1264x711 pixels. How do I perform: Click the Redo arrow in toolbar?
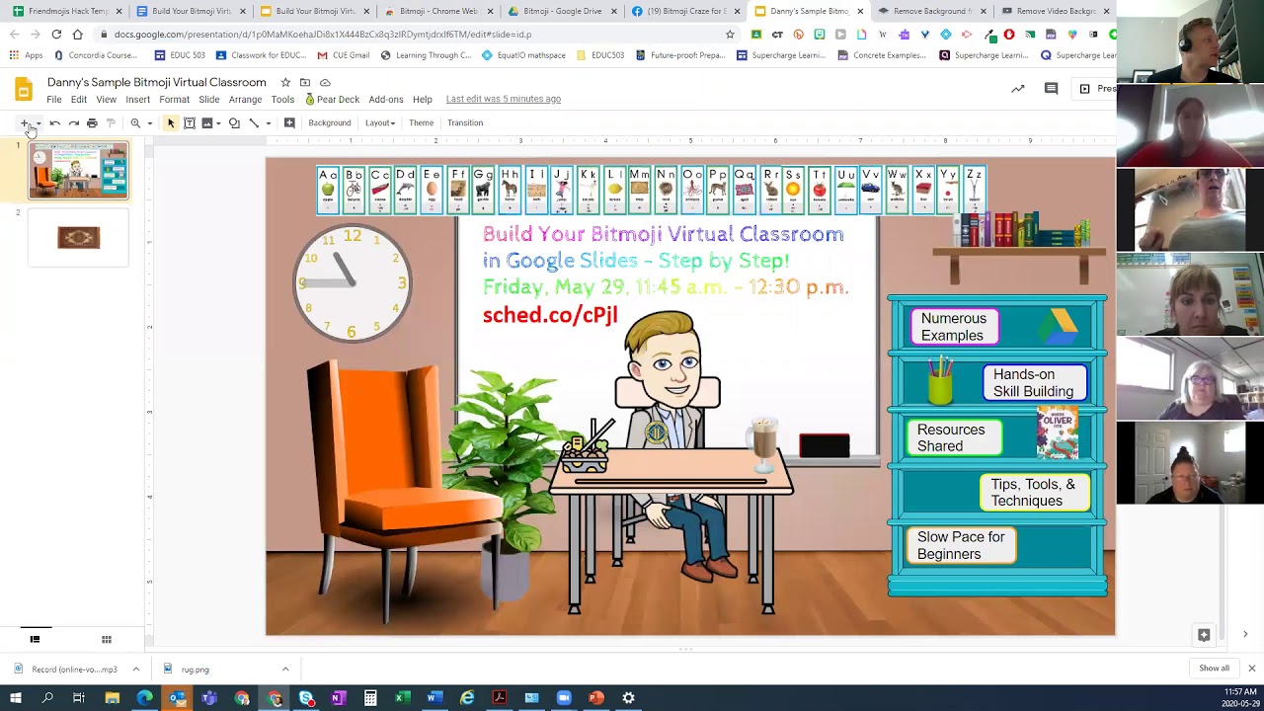tap(73, 123)
